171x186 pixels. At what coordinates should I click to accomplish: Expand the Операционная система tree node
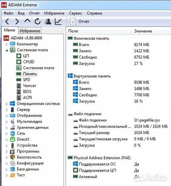point(7,104)
